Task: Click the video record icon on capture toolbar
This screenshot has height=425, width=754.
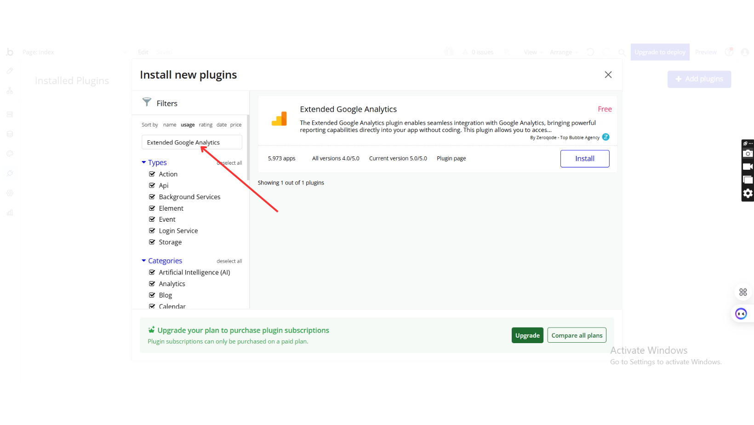Action: [748, 167]
